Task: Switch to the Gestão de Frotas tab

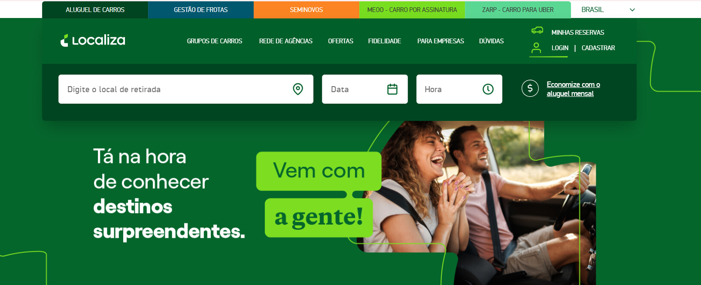Action: pos(201,10)
